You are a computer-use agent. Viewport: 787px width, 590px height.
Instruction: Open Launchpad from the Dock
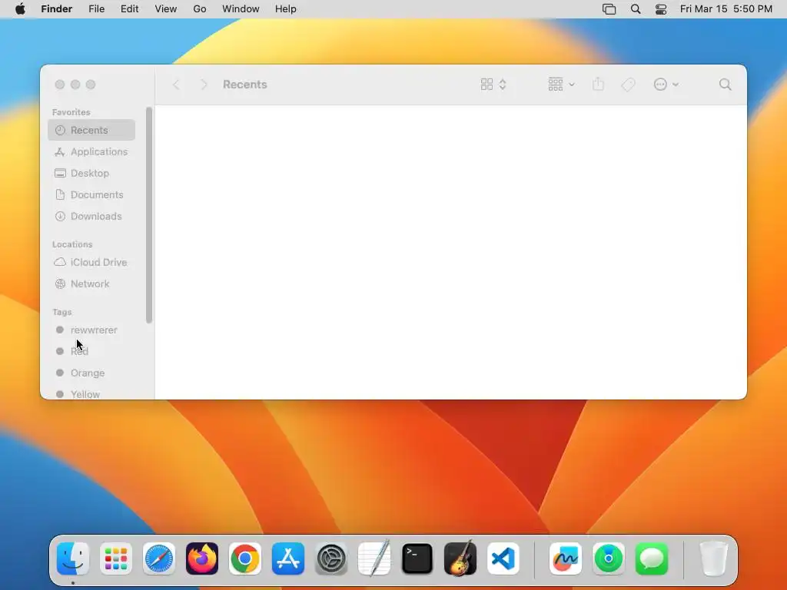point(116,559)
